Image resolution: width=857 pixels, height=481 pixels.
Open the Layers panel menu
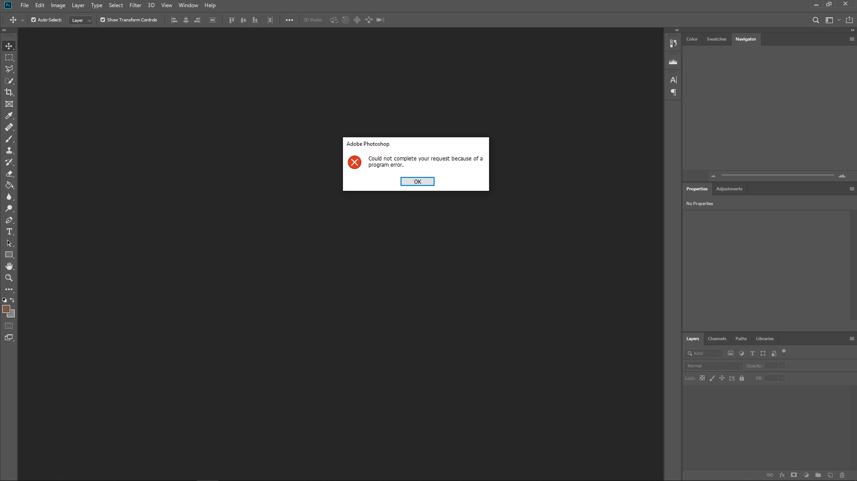click(x=852, y=339)
